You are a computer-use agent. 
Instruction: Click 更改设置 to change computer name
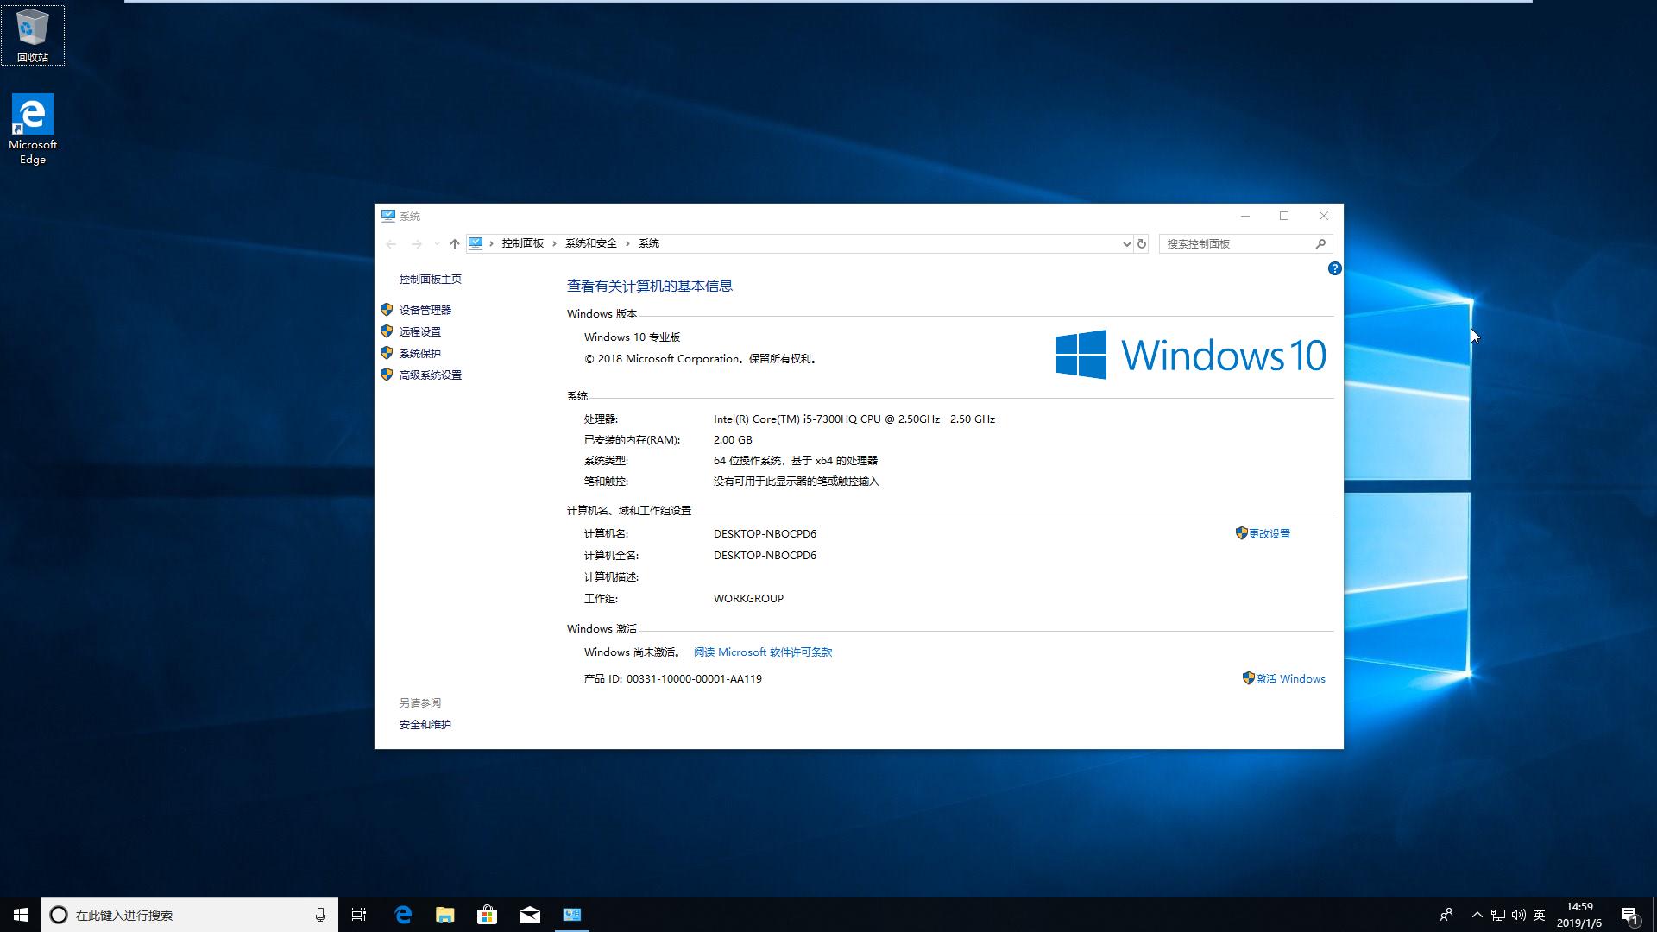point(1269,532)
